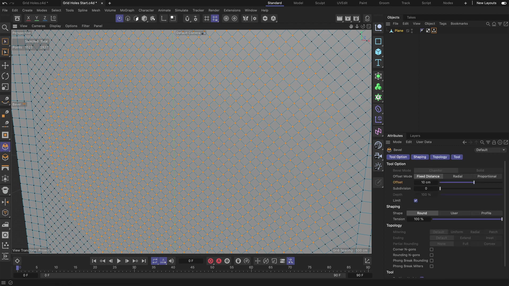509x286 pixels.
Task: Enable Phong Break Miters
Action: coord(432,266)
